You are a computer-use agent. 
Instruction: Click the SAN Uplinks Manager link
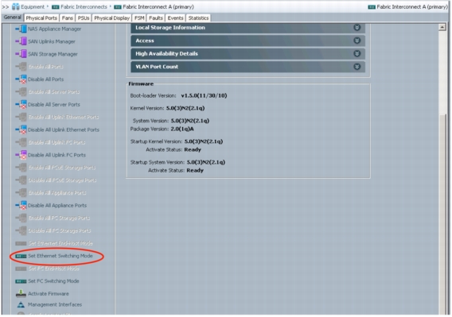tap(52, 41)
